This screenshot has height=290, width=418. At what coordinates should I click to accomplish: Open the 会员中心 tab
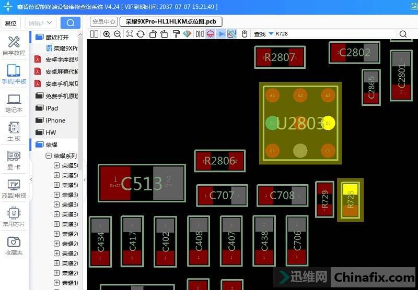pos(103,21)
